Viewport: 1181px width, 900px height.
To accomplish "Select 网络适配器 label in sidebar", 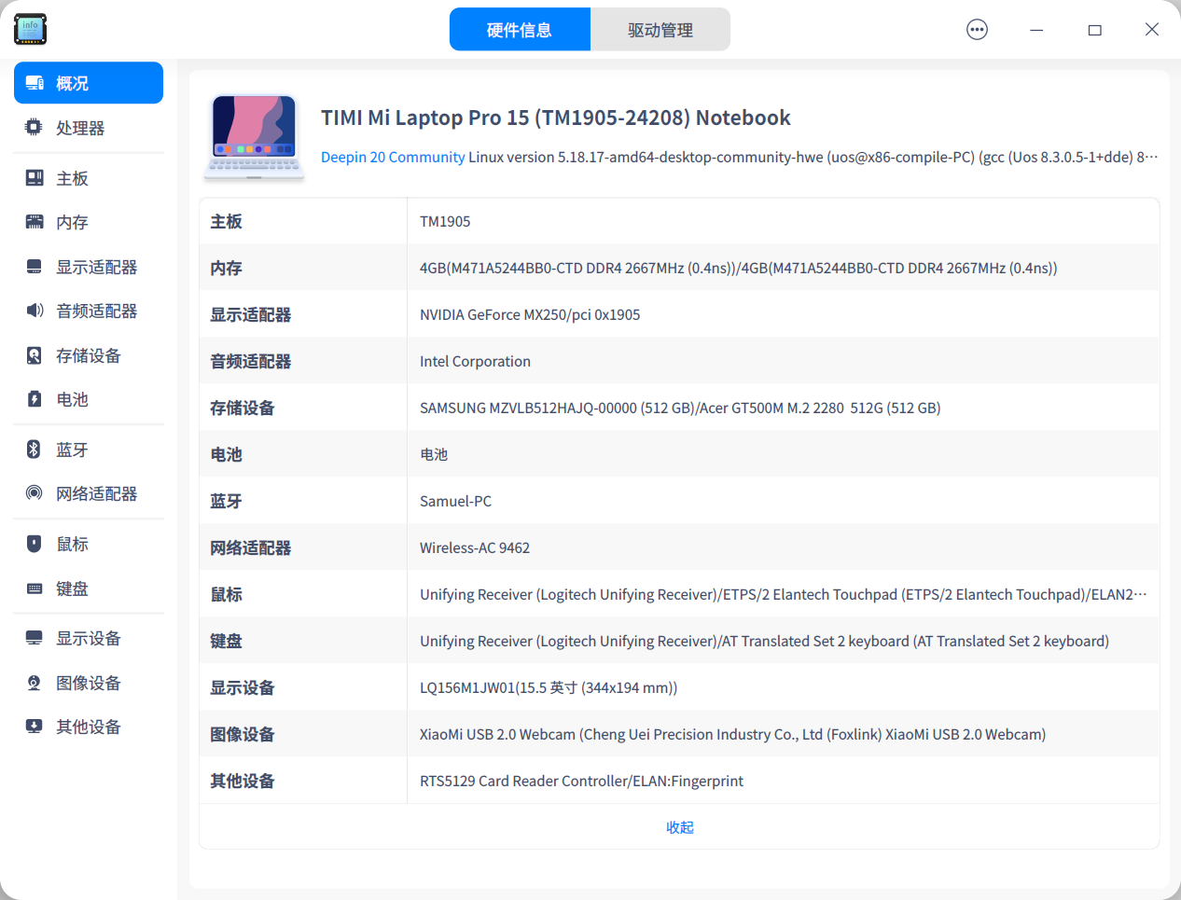I will [97, 493].
